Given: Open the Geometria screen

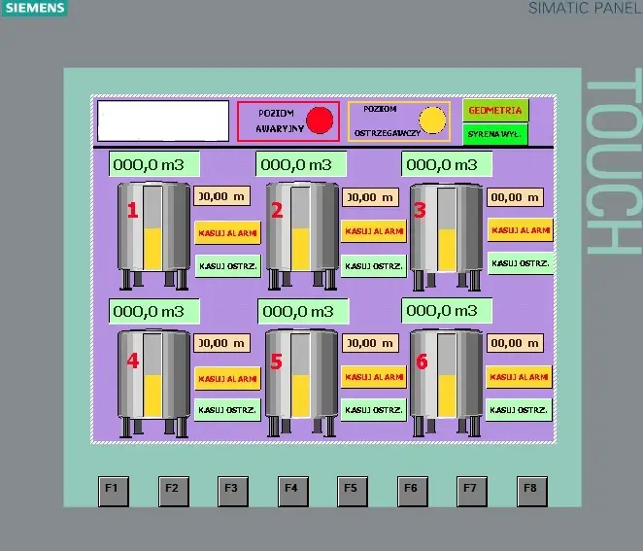Looking at the screenshot, I should pyautogui.click(x=495, y=110).
